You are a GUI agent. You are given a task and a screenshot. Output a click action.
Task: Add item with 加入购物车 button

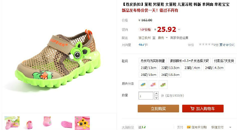pyautogui.click(x=203, y=109)
